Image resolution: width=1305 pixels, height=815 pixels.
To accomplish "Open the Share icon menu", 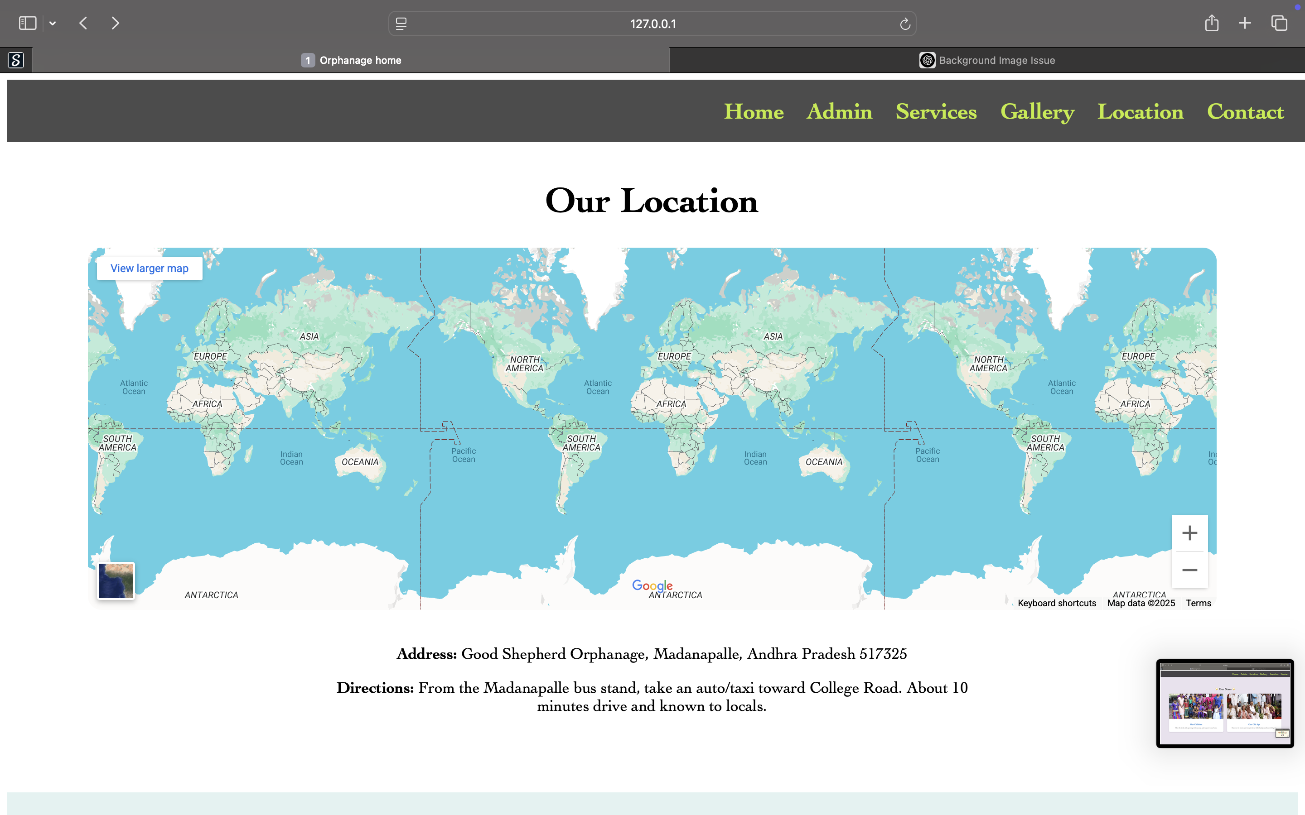I will 1212,23.
